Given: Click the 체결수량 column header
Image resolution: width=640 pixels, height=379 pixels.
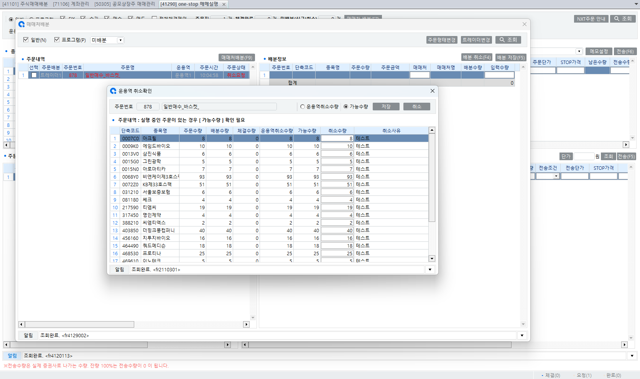Looking at the screenshot, I should point(246,131).
